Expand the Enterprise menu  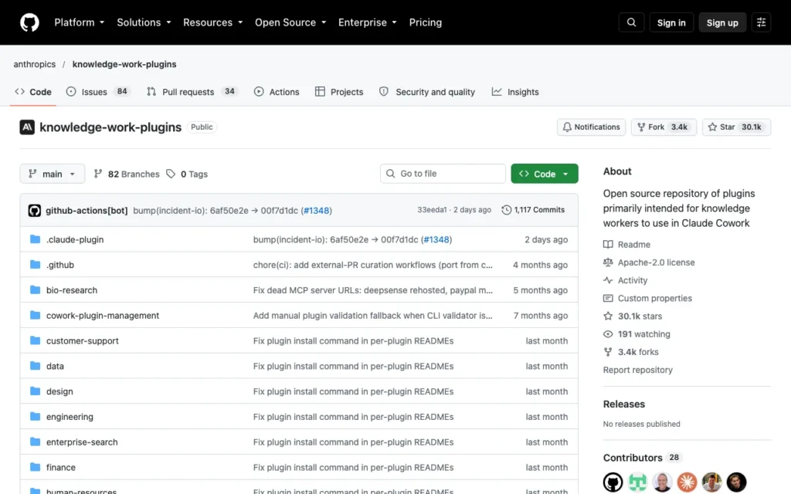tap(367, 22)
